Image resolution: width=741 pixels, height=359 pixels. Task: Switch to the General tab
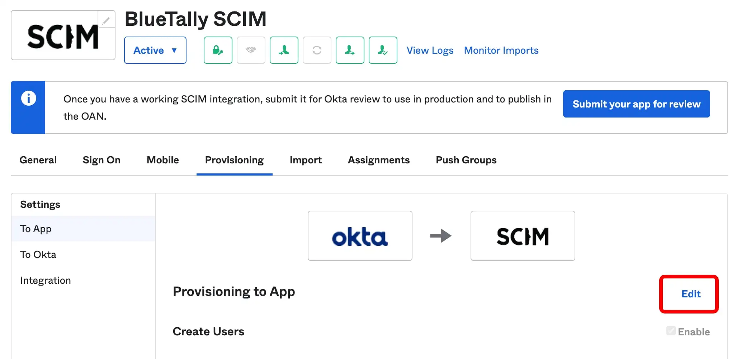pyautogui.click(x=38, y=160)
